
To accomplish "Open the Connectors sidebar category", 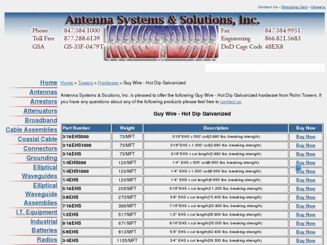I will pos(40,148).
